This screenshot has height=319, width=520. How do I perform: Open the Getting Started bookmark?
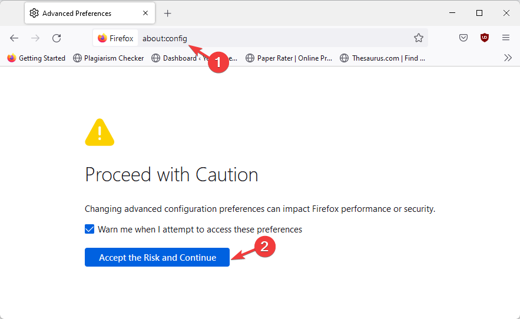[37, 58]
